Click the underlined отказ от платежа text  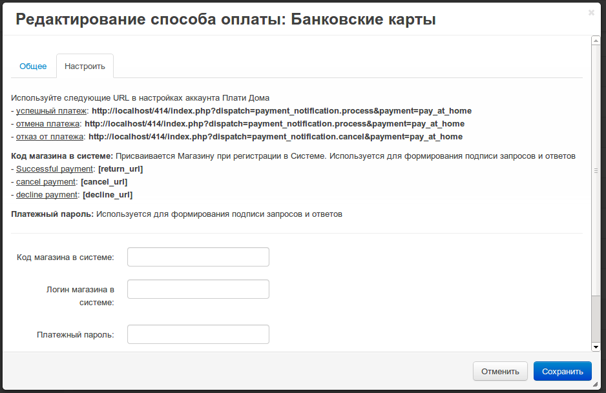tap(50, 137)
